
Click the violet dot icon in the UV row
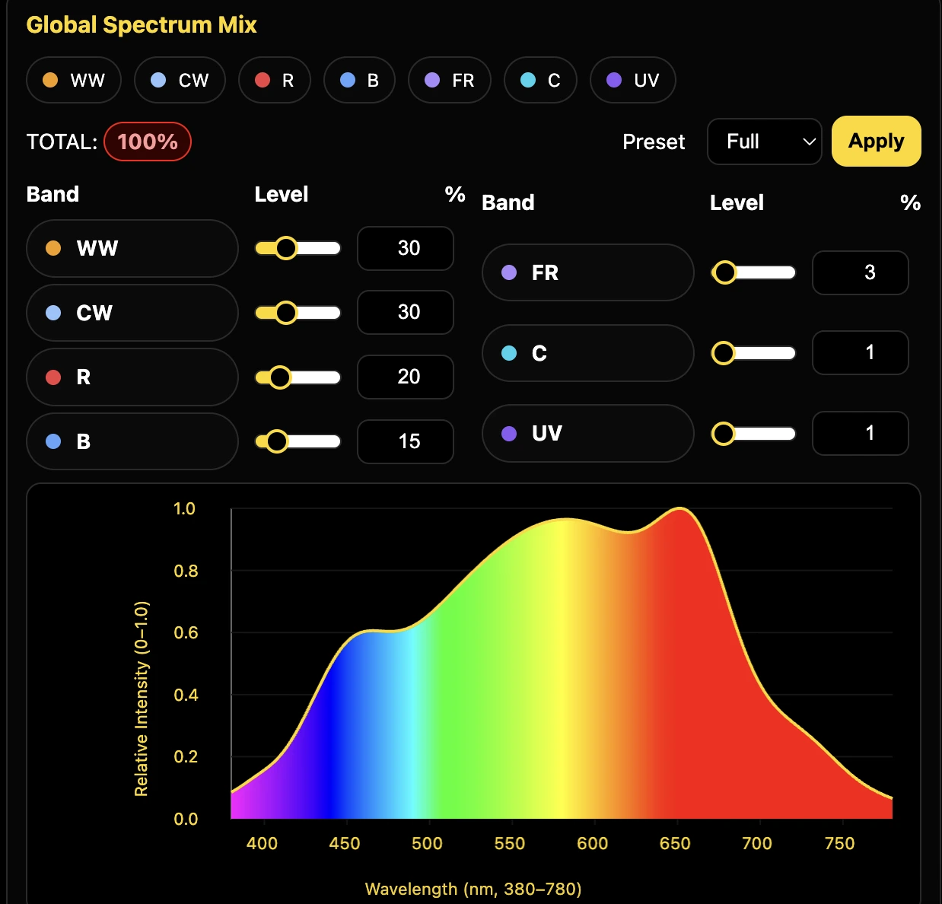point(508,433)
